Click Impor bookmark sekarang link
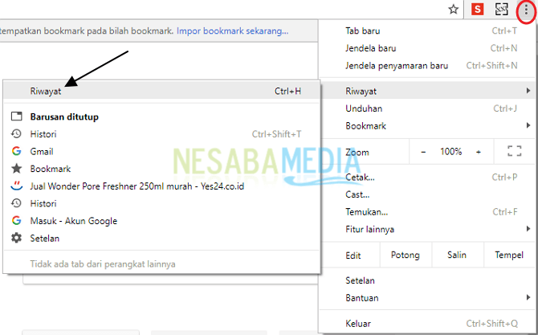 click(x=232, y=31)
